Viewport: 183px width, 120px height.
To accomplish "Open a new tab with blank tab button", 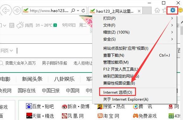I will pyautogui.click(x=147, y=10).
